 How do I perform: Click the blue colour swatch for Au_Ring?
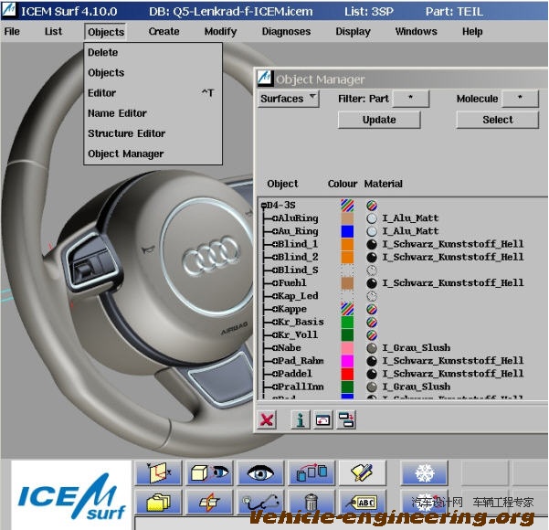(x=347, y=231)
